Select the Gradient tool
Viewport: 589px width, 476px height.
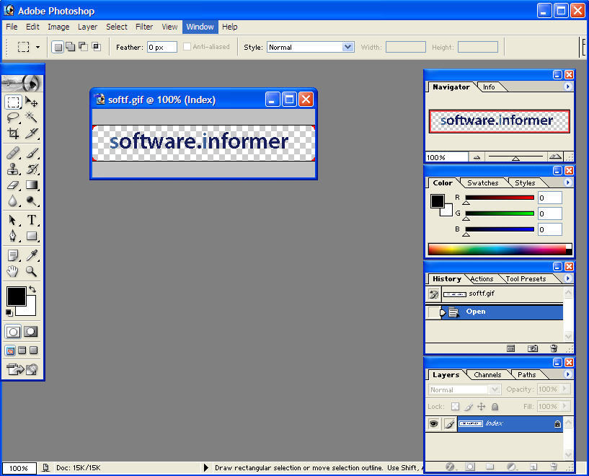(x=32, y=185)
